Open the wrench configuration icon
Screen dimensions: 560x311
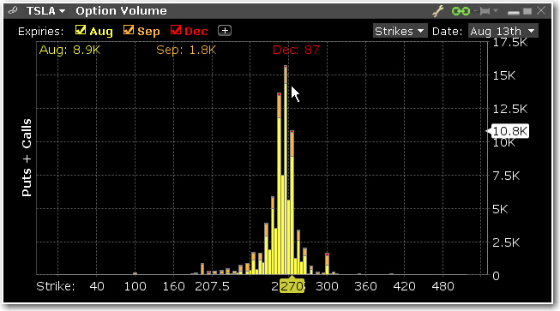tap(438, 11)
